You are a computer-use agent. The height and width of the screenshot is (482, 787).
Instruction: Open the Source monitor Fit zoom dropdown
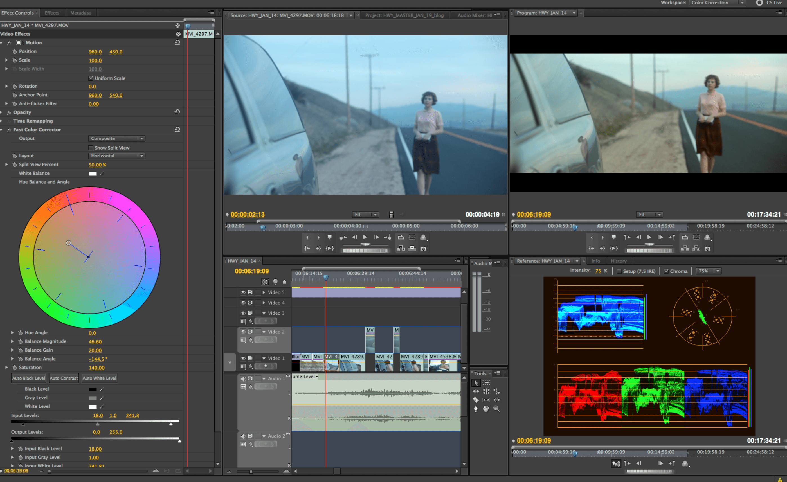366,215
